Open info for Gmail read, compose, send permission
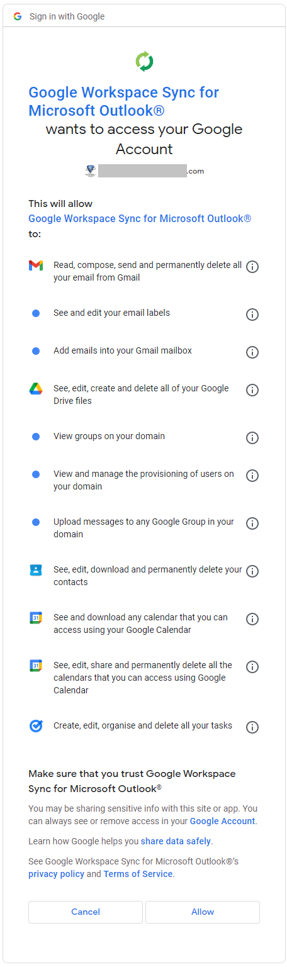 [x=252, y=267]
